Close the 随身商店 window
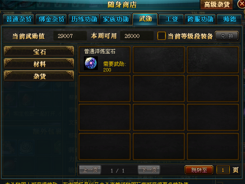Image resolution: width=245 pixels, height=184 pixels. [241, 4]
